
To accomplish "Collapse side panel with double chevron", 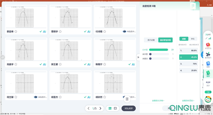I will click(138, 57).
